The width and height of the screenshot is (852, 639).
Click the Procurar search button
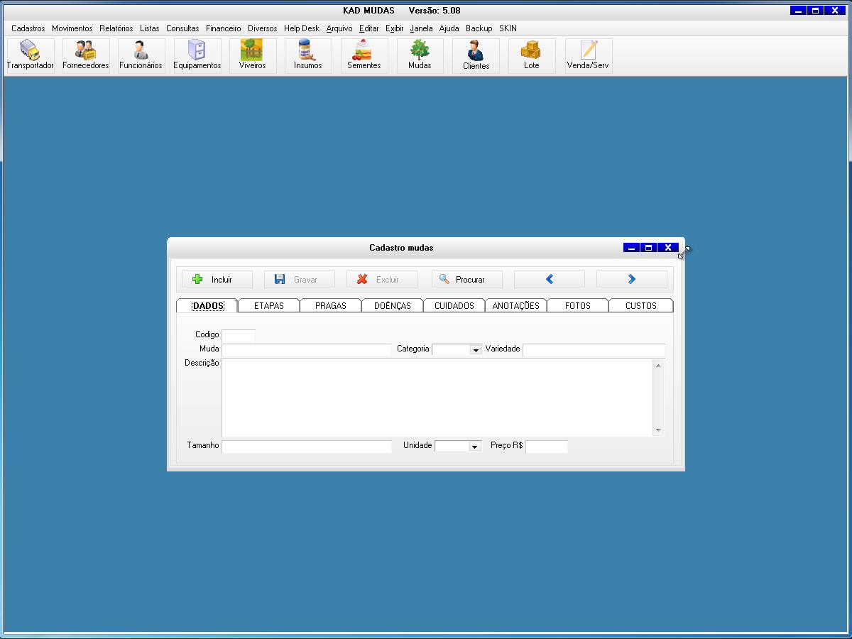click(467, 279)
